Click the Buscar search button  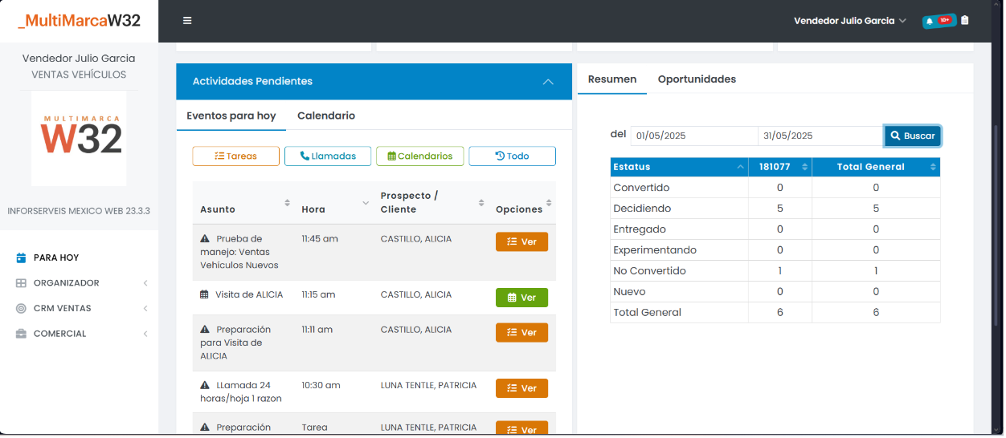point(913,136)
